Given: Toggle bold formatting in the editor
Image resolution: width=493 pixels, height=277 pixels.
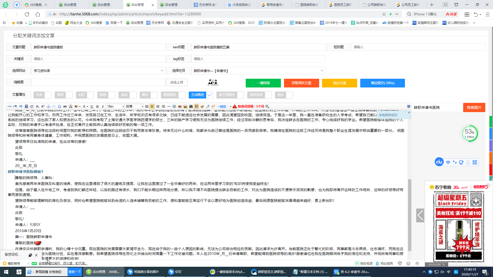Looking at the screenshot, I should point(97,106).
